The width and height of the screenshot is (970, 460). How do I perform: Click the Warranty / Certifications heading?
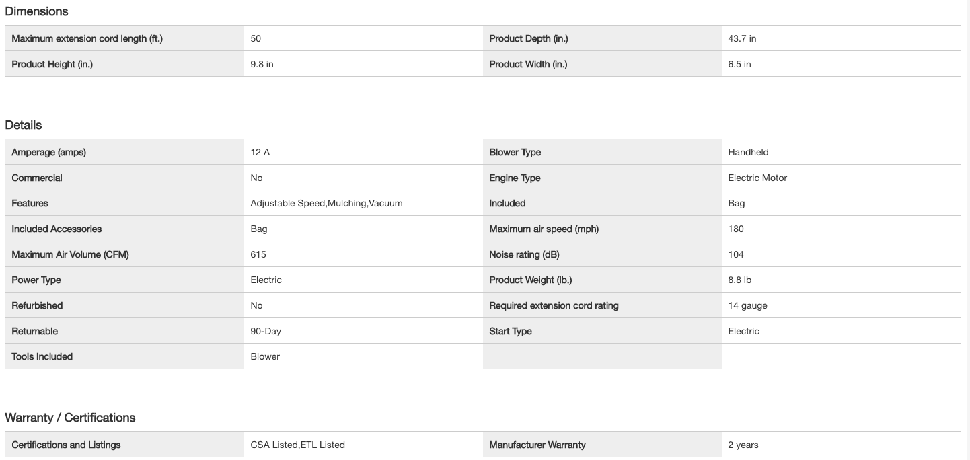(70, 418)
